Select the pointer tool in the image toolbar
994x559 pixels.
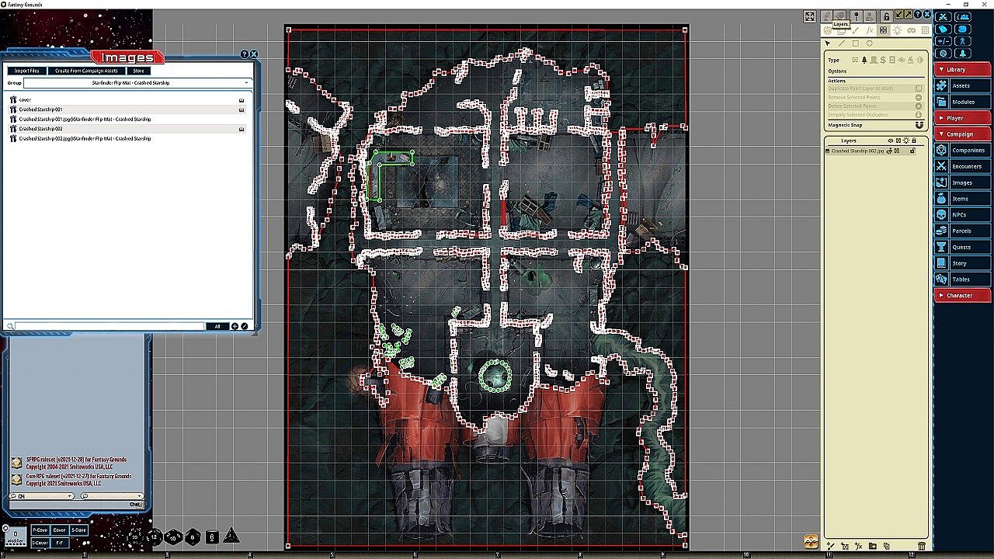[x=828, y=43]
